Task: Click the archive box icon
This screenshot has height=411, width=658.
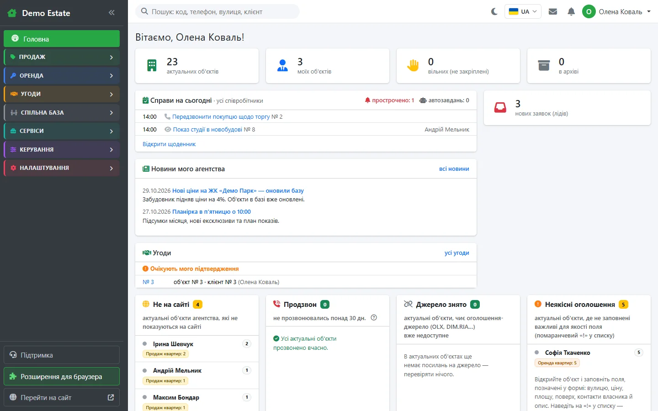Action: [544, 66]
